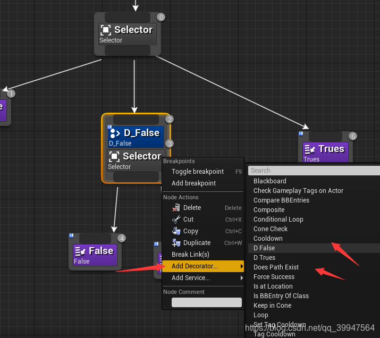Select Delete from Node Actions

pyautogui.click(x=202, y=208)
